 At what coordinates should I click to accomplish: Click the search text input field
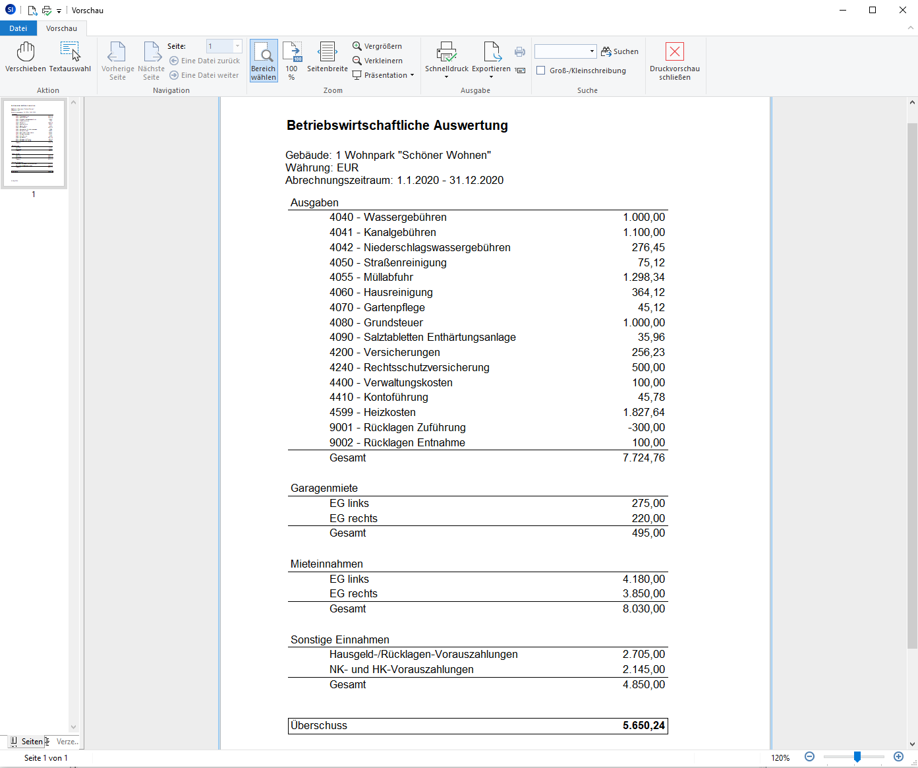click(561, 51)
